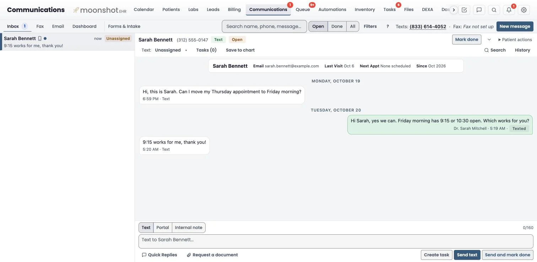537x262 pixels.
Task: Switch the composer to Portal mode
Action: (x=163, y=228)
